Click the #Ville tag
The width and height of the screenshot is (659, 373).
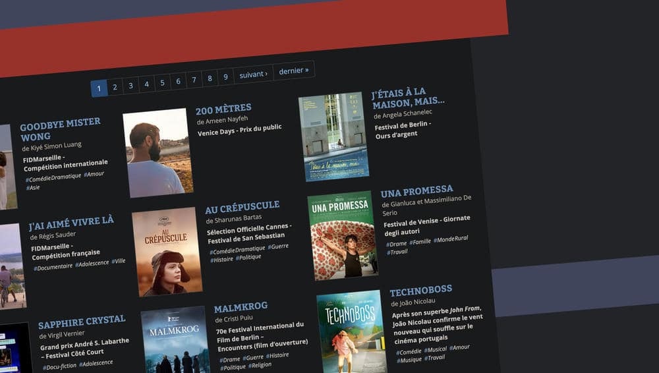pyautogui.click(x=119, y=261)
